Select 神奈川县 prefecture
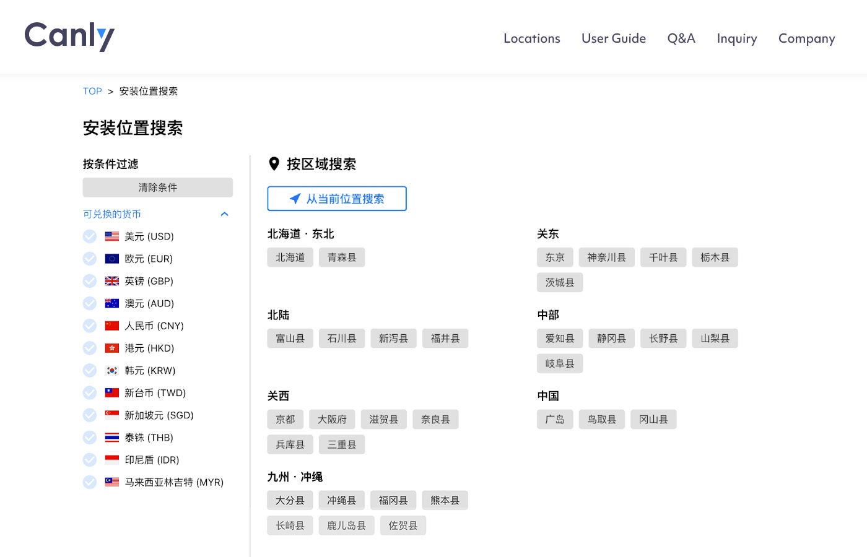Viewport: 867px width, 557px height. [x=606, y=257]
